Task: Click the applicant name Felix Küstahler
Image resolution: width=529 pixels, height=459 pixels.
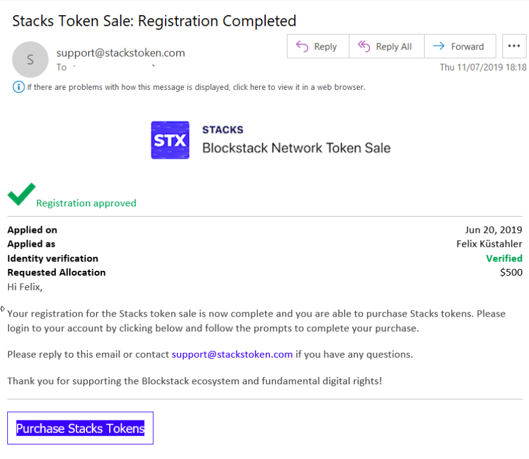Action: pos(489,244)
